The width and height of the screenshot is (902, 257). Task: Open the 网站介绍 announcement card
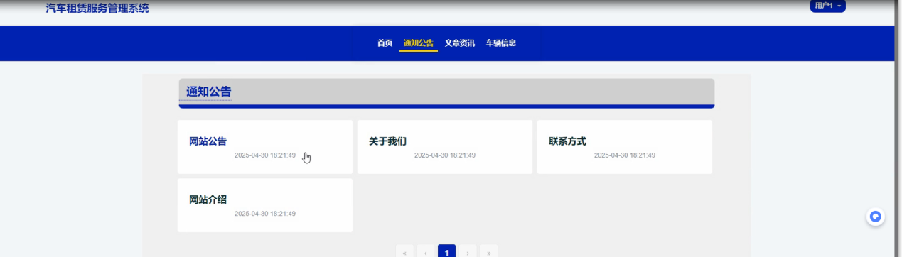tap(265, 205)
